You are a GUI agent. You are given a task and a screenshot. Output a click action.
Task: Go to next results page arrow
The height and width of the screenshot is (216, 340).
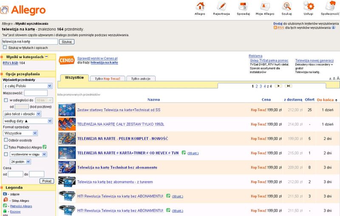coord(278,86)
